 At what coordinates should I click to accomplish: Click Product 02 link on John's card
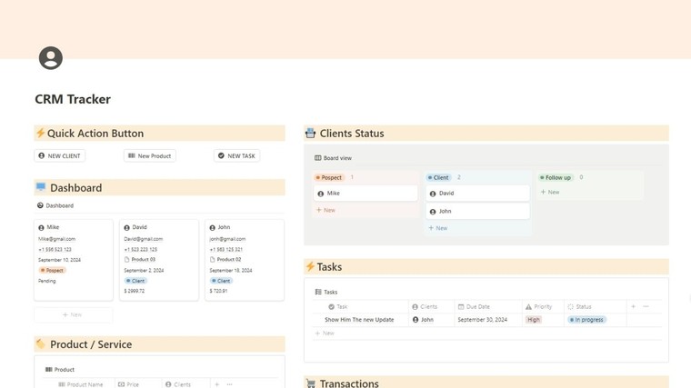225,259
